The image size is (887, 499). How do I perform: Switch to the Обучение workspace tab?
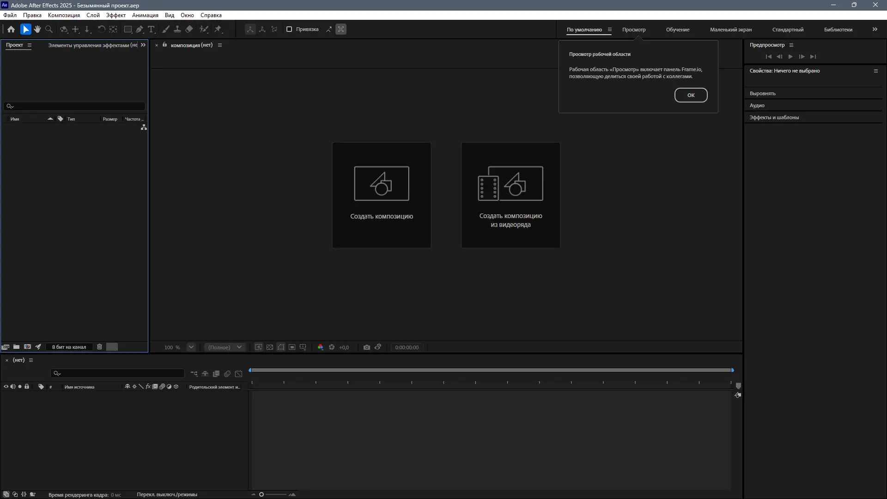click(677, 29)
